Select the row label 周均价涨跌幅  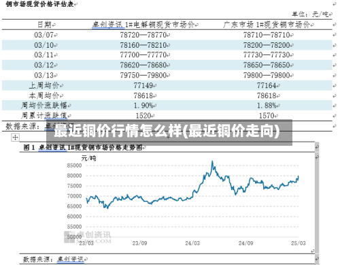coord(44,106)
